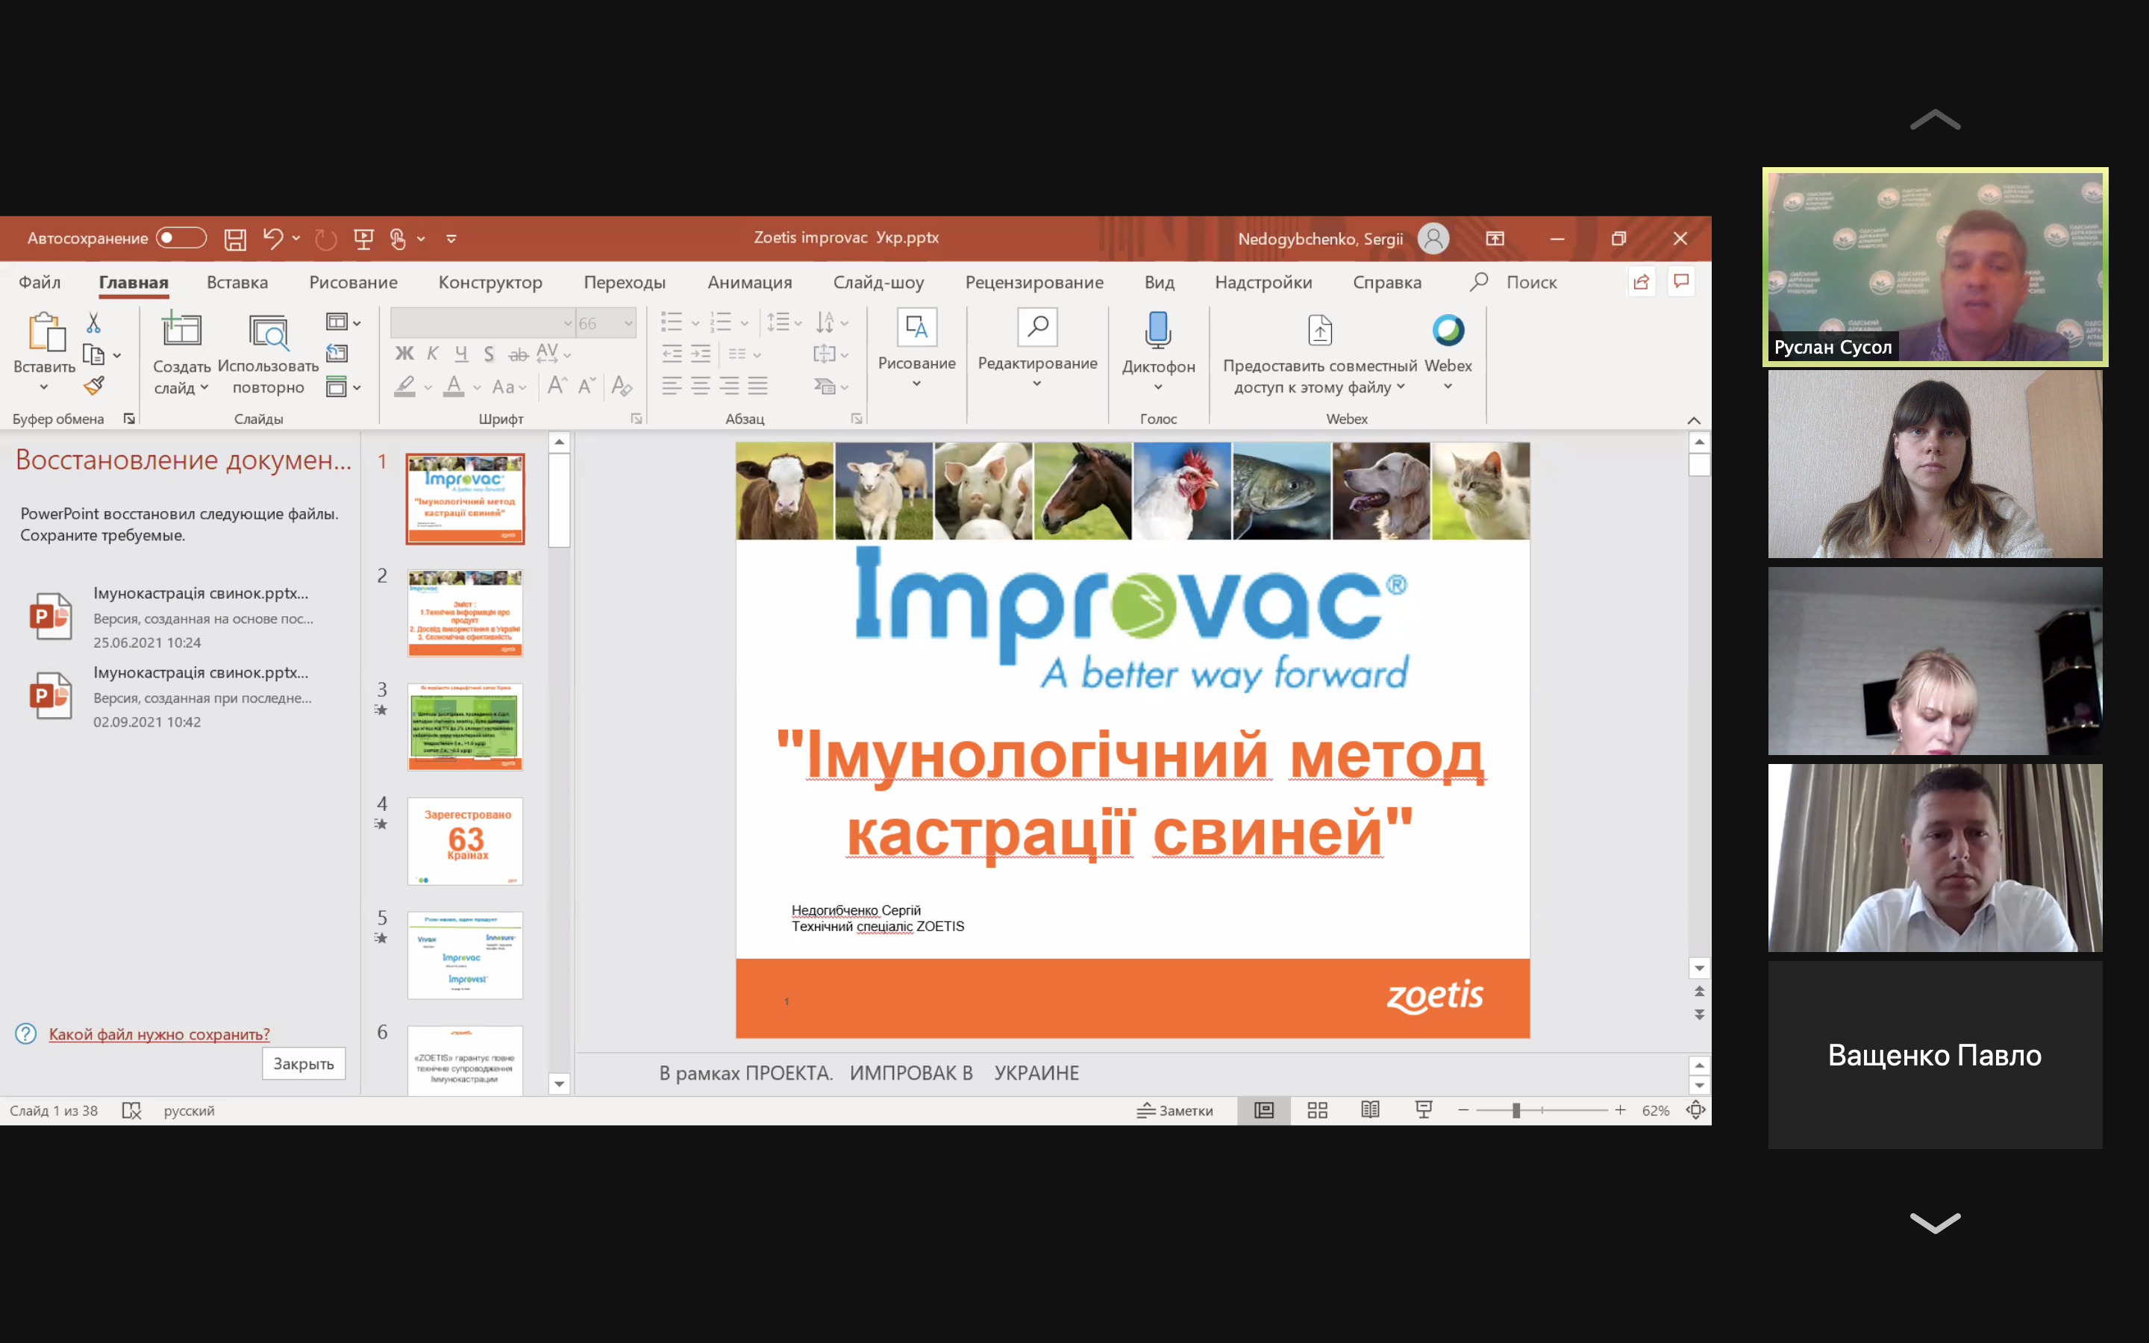Select slide 4 thumbnail 'Зареєстровано 63'
This screenshot has width=2149, height=1343.
point(466,841)
